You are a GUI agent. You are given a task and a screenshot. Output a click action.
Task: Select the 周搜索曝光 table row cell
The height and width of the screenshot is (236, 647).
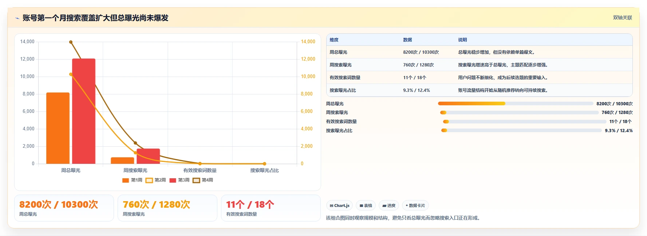[x=340, y=65]
